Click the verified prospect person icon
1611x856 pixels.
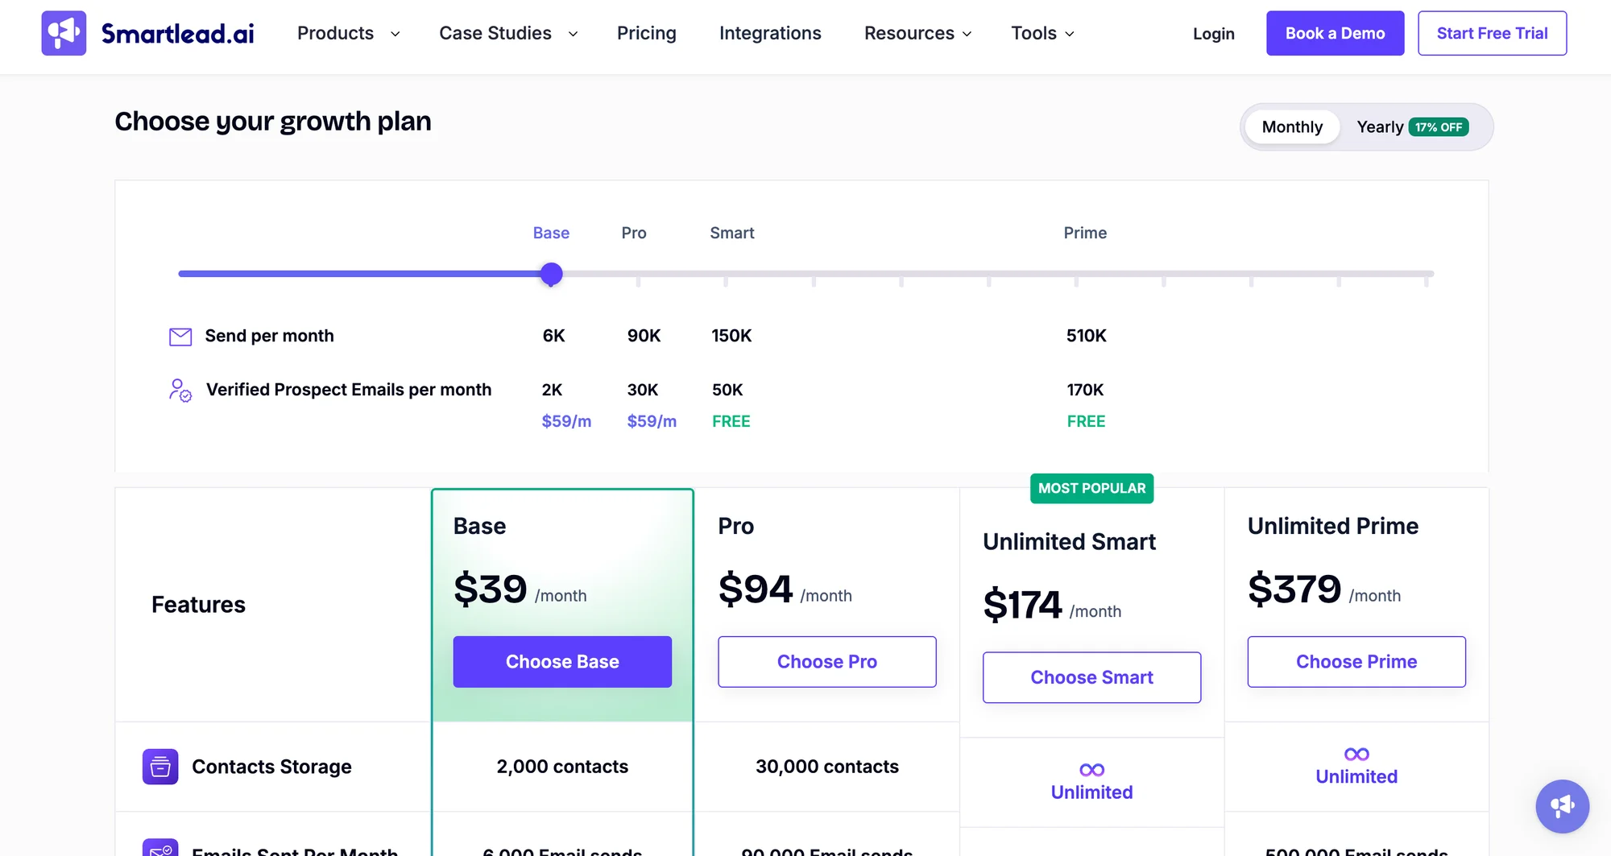click(x=180, y=391)
